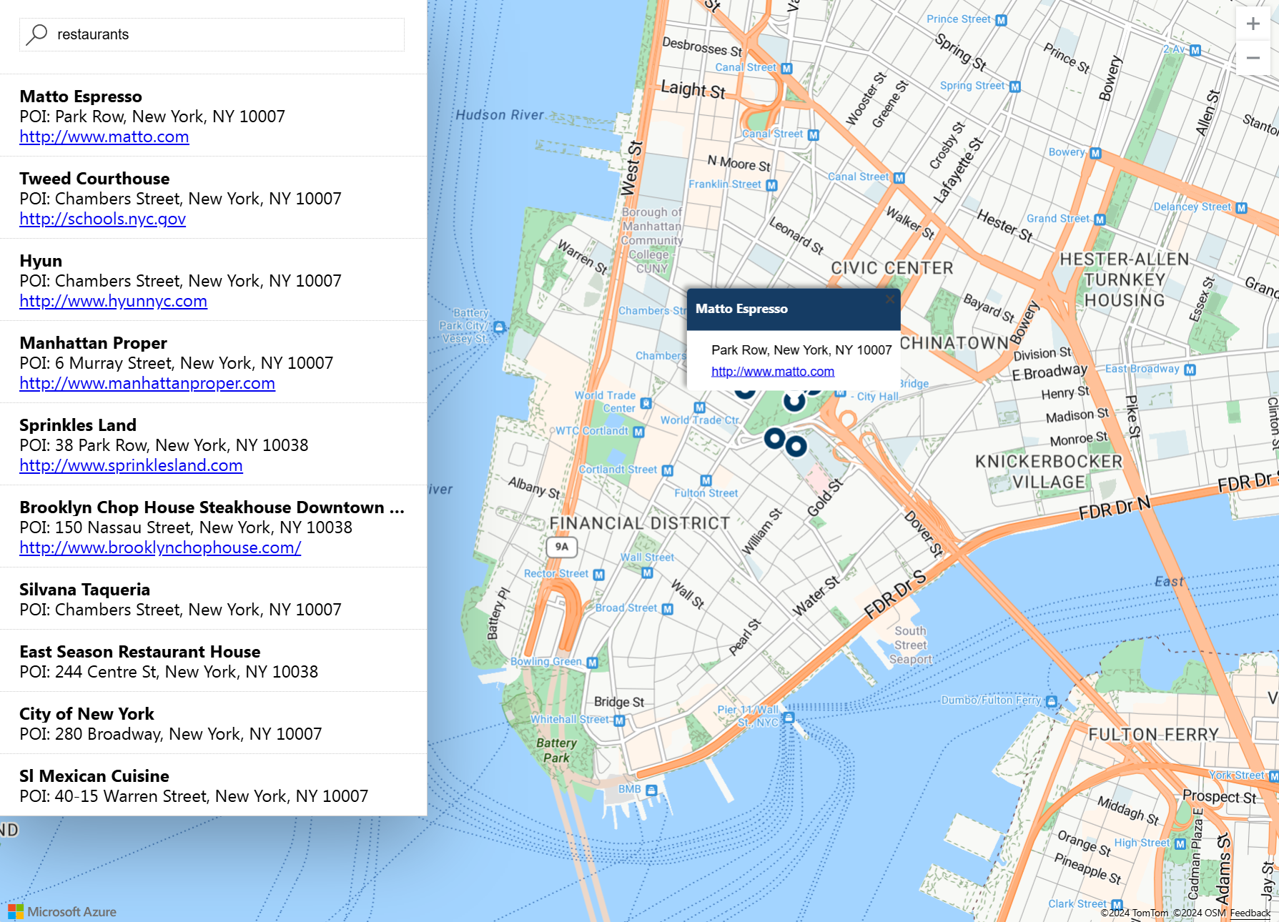Select the Manhattan Proper result
This screenshot has width=1279, height=922.
[93, 343]
